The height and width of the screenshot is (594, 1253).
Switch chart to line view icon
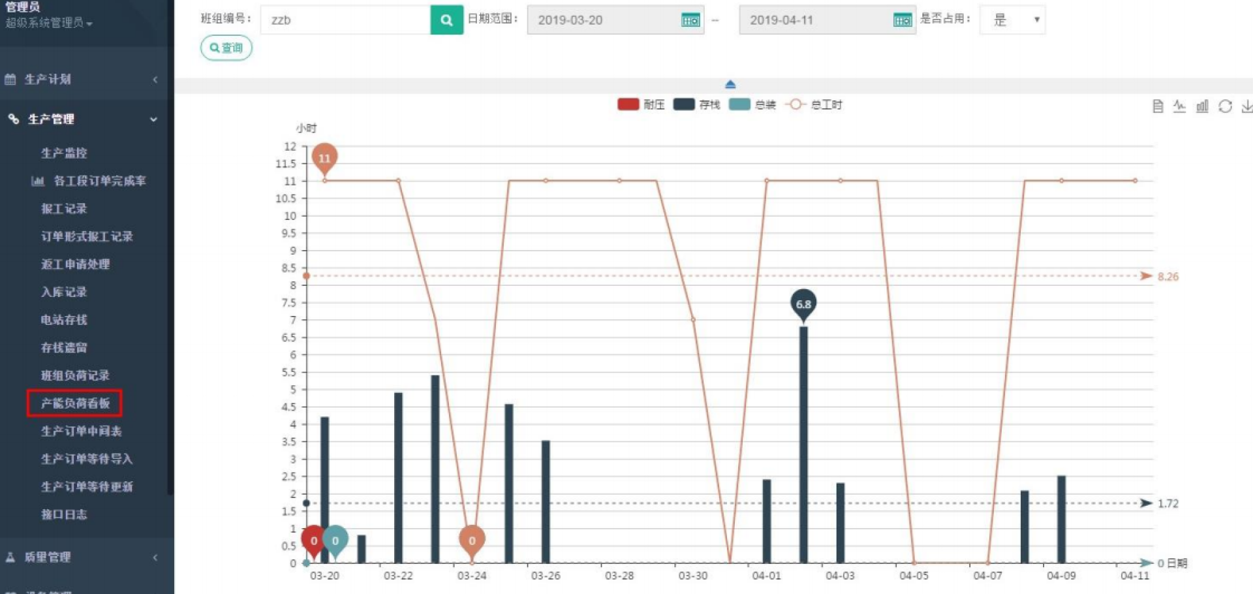point(1179,106)
